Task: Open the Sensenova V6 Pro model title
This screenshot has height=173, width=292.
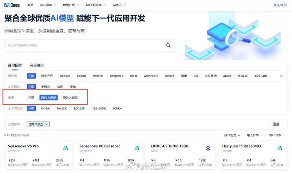Action: (x=23, y=146)
